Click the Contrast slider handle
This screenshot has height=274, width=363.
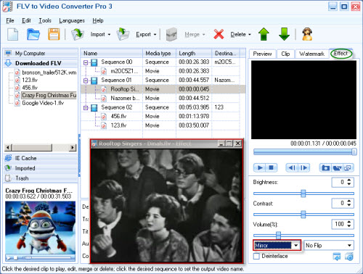point(303,214)
